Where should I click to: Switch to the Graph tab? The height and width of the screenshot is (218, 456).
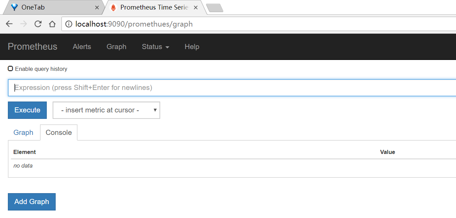(23, 133)
